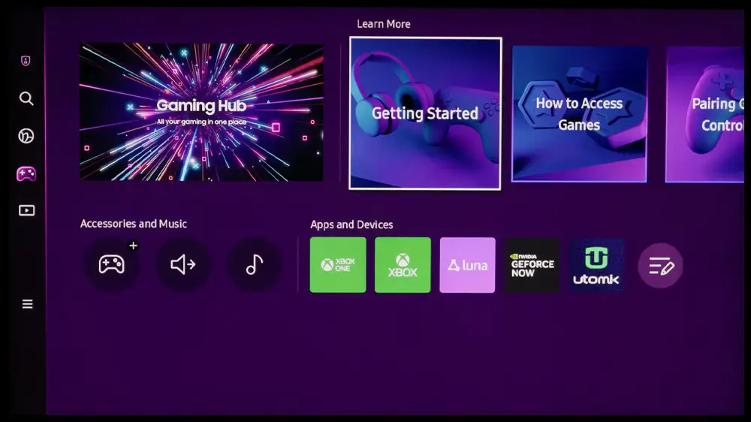Open the hamburger menu in sidebar
This screenshot has width=751, height=422.
tap(27, 304)
